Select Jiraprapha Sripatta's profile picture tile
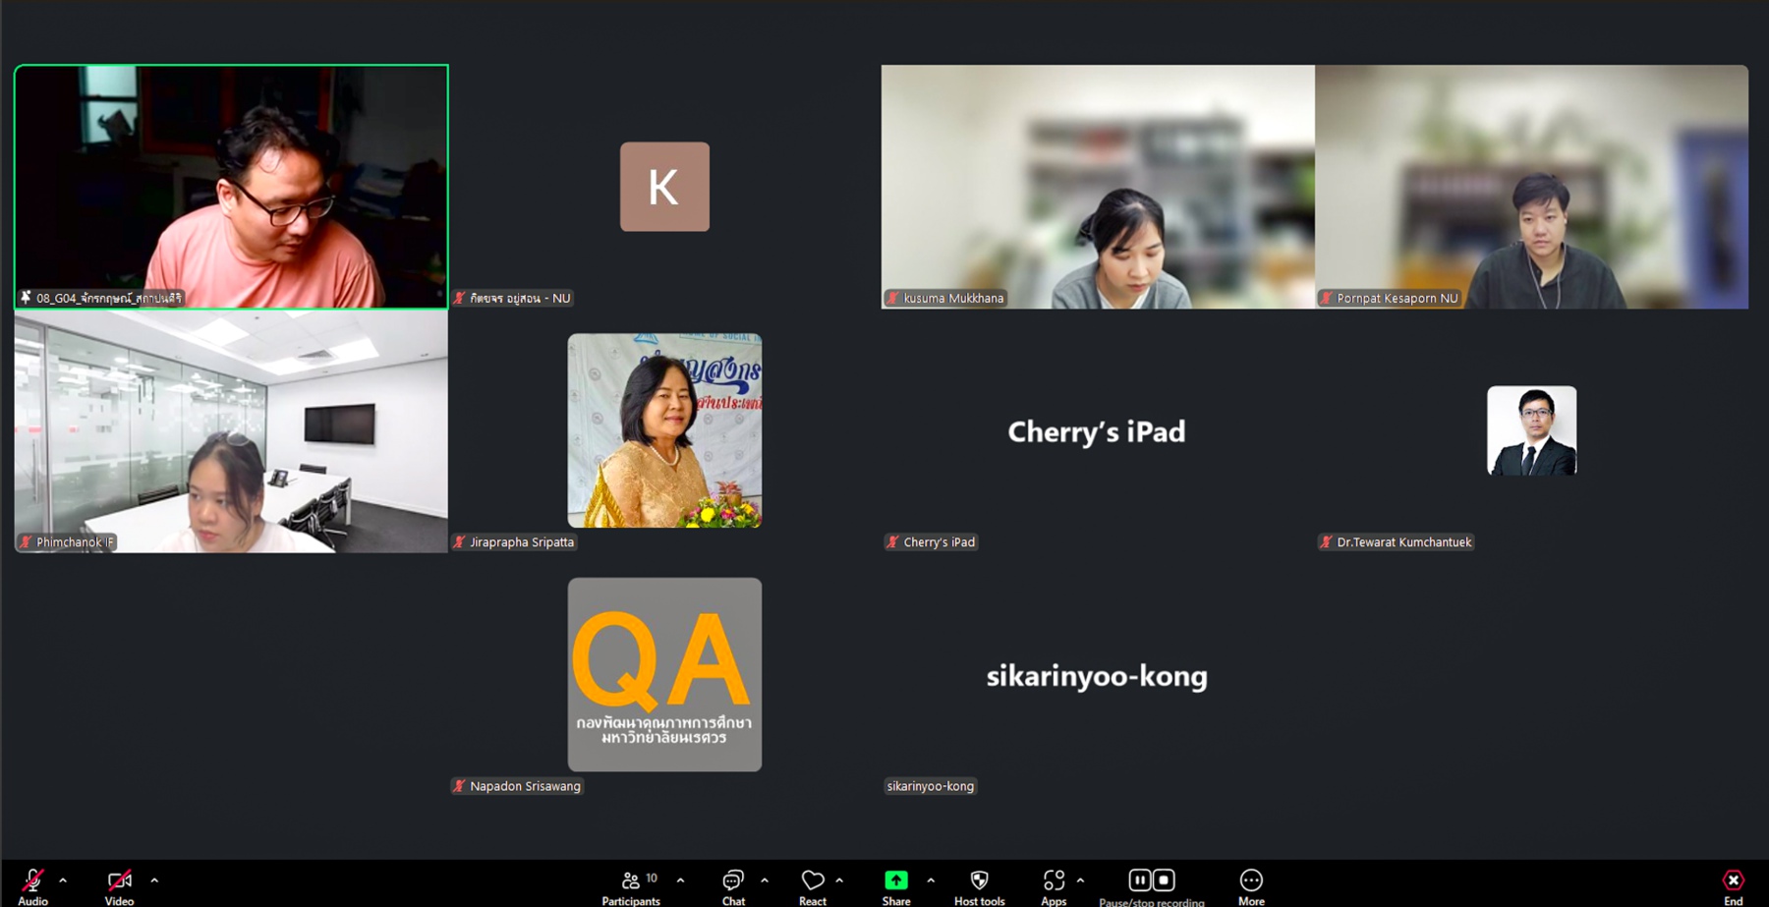1769x907 pixels. [x=664, y=430]
